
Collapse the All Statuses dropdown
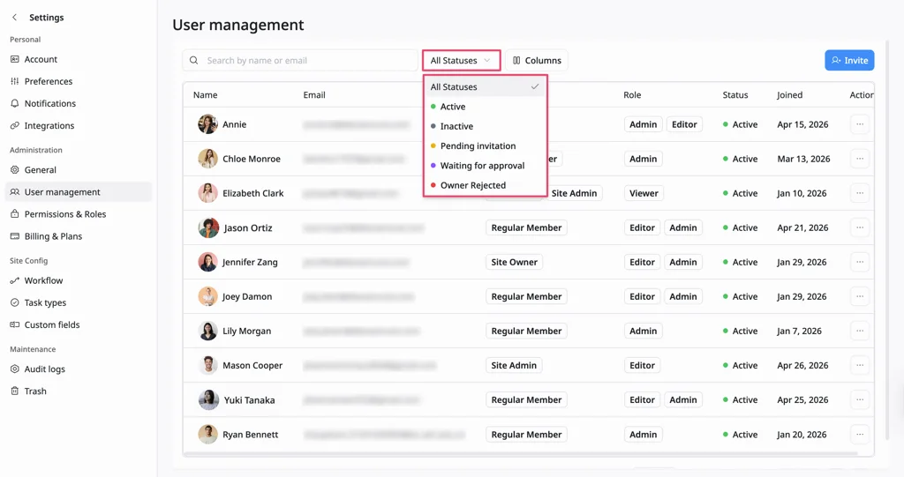pyautogui.click(x=461, y=61)
